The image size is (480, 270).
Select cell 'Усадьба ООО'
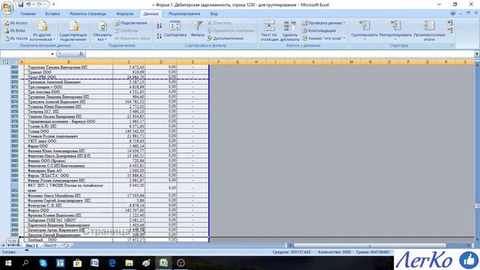(68, 131)
